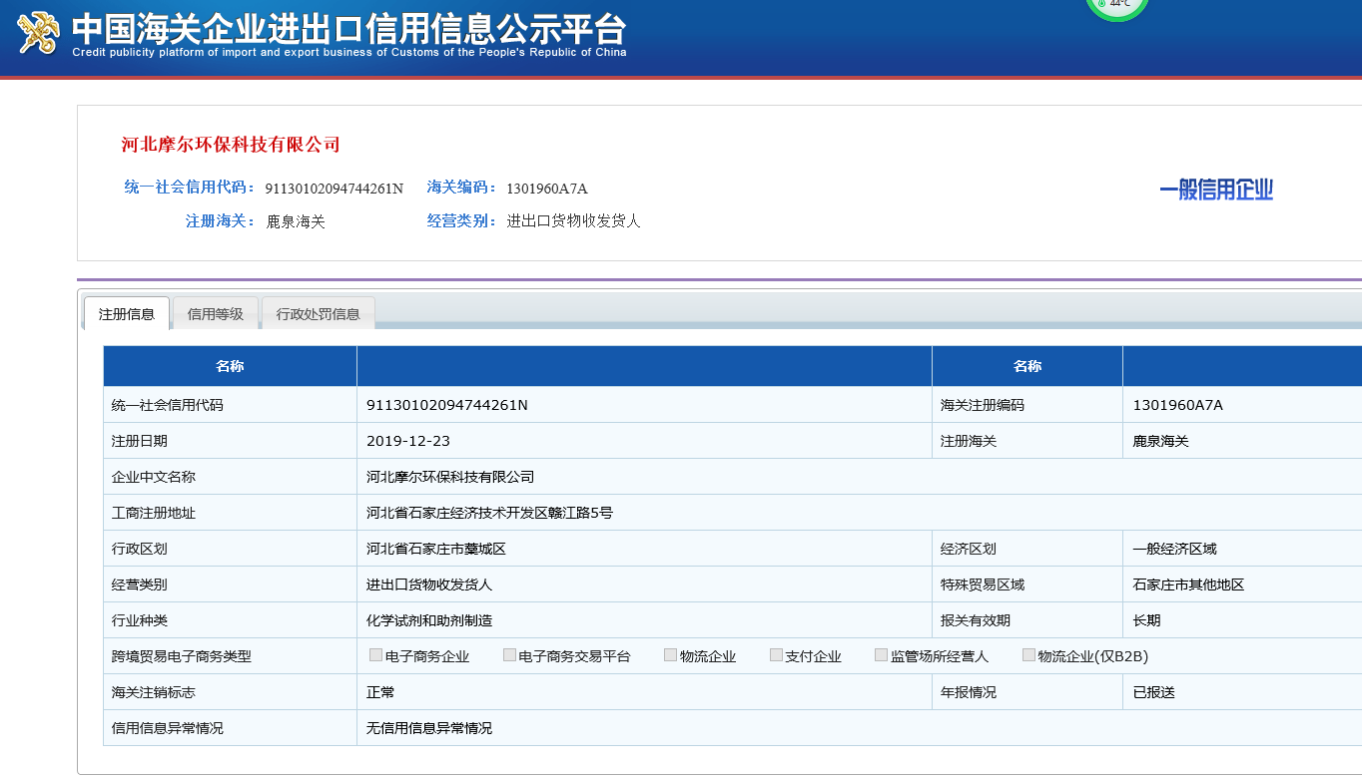Screen dimensions: 1362x779
Task: Click the 中国海关企业进出口信用信息公示平台 title
Action: [x=348, y=27]
